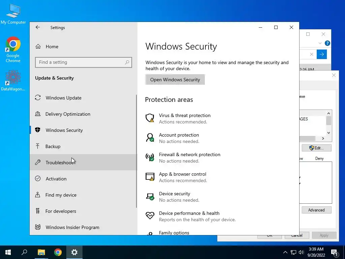
Task: Open Firewall & network protection
Action: [189, 154]
